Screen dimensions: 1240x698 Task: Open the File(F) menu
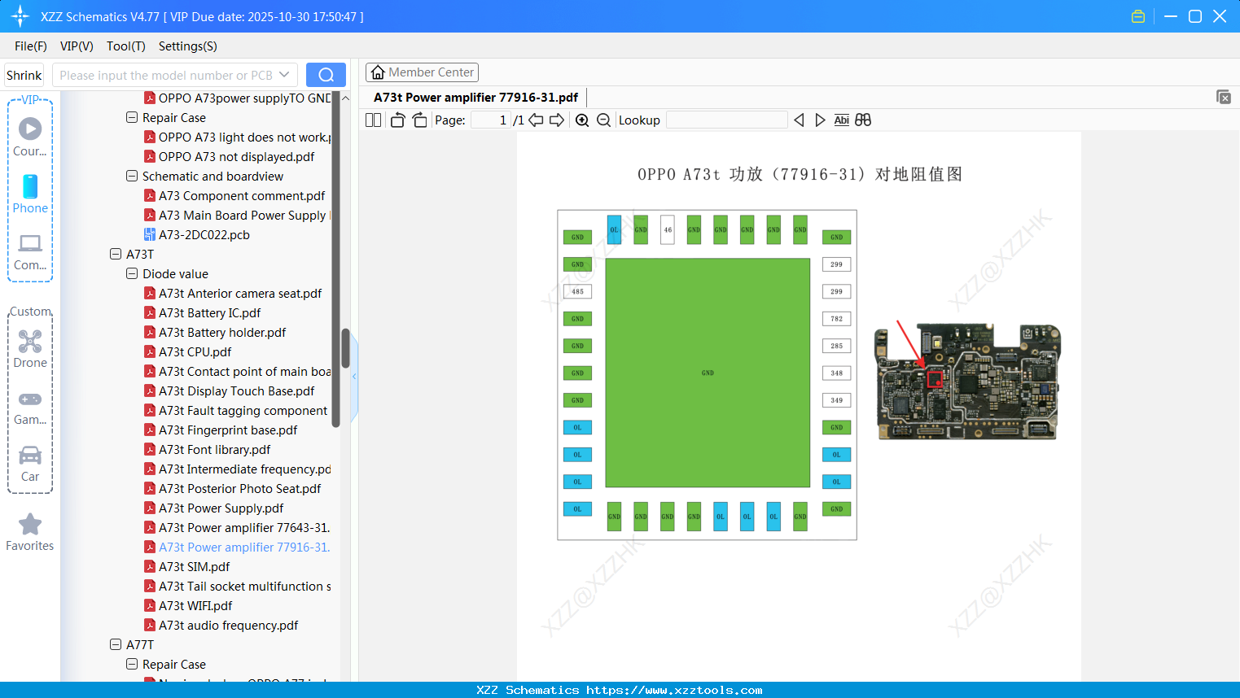31,46
